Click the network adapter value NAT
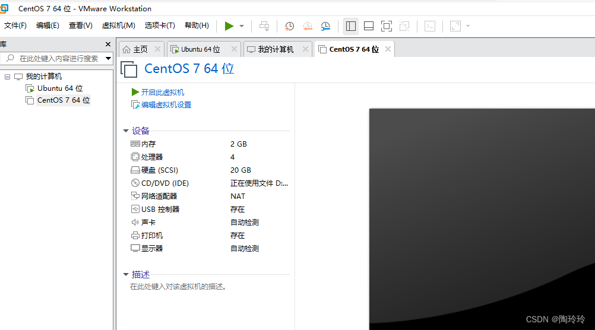The width and height of the screenshot is (595, 330). (x=238, y=196)
